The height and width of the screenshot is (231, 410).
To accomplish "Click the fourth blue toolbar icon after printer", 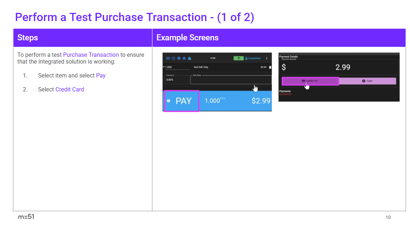I will (x=184, y=58).
